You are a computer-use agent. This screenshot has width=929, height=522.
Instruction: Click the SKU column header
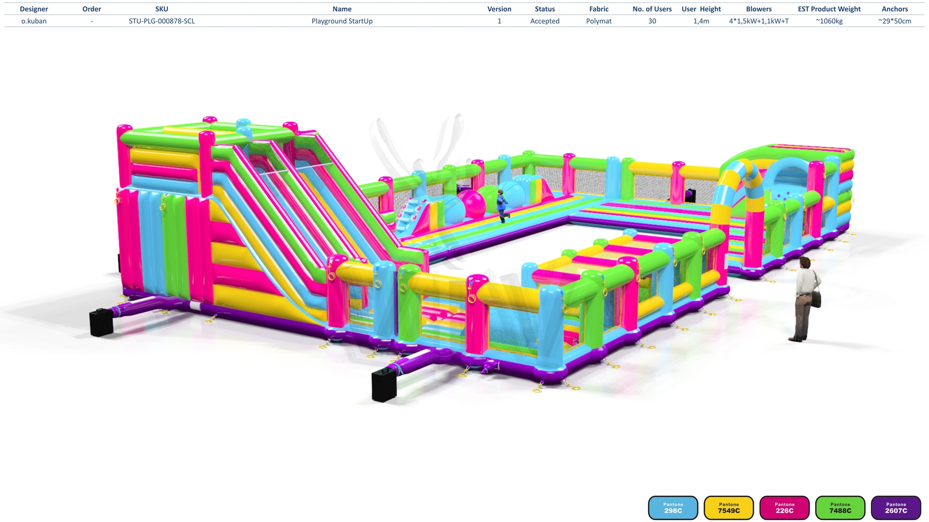[x=162, y=9]
